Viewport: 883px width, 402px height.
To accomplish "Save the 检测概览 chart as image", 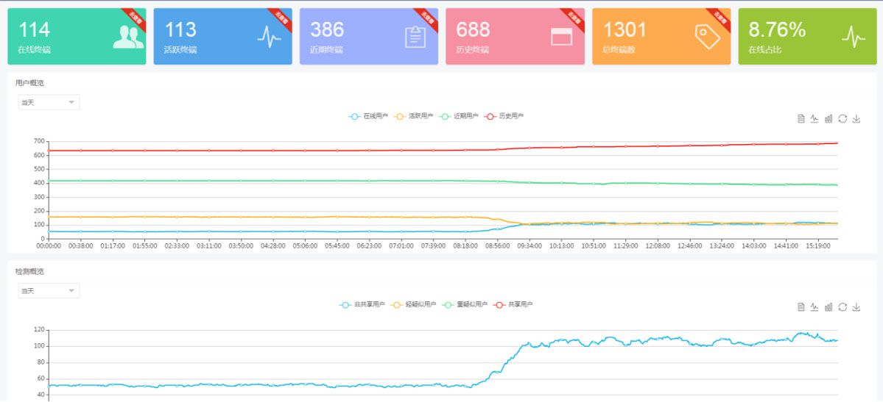I will pos(856,306).
